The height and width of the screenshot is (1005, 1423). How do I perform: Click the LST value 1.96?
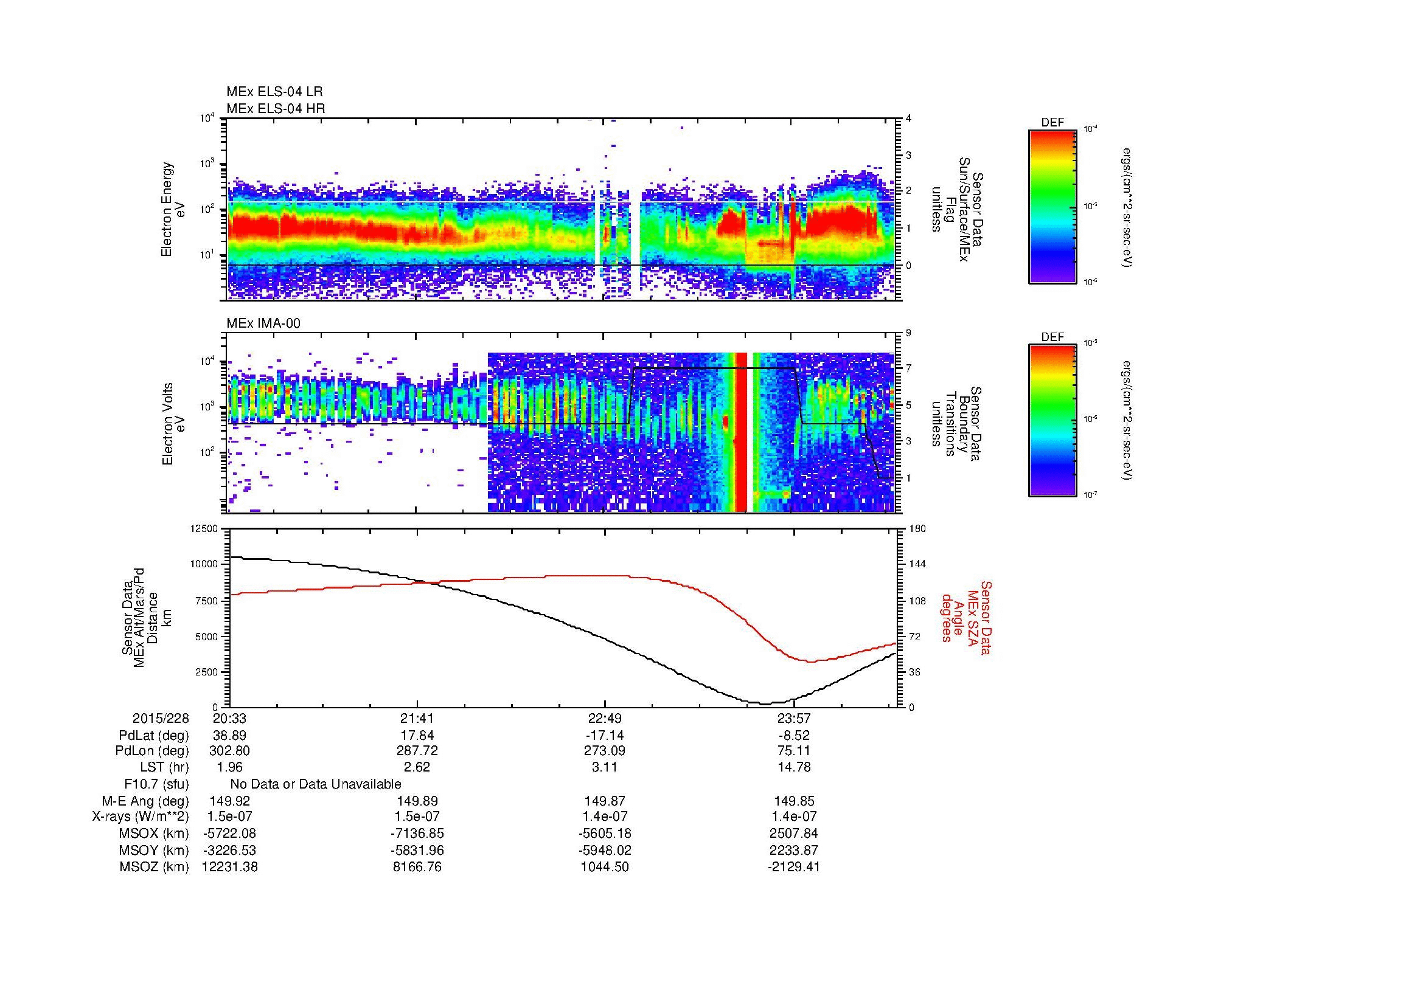pyautogui.click(x=230, y=767)
